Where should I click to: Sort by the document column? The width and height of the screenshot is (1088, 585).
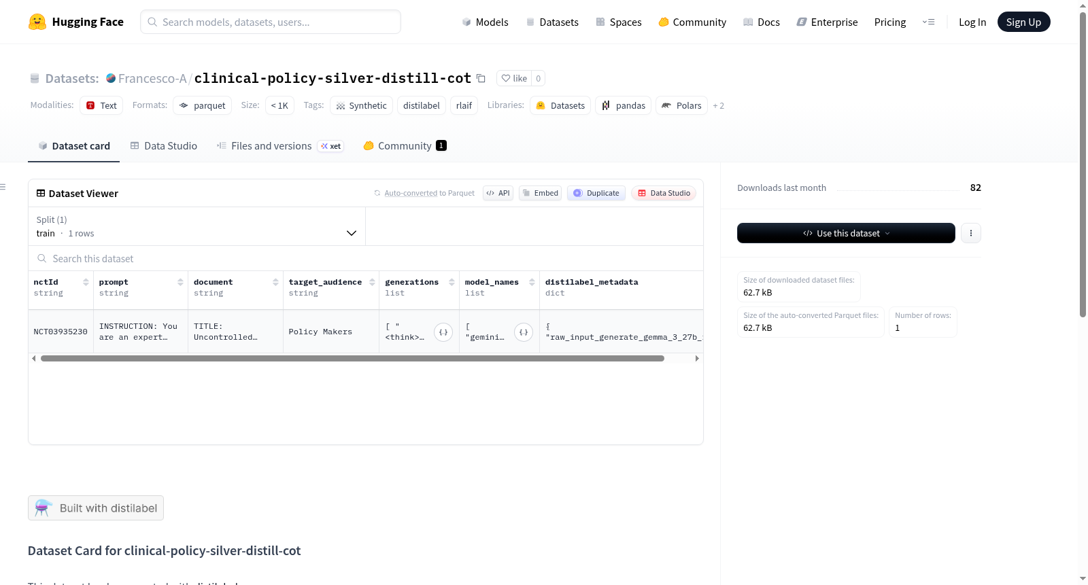tap(275, 282)
